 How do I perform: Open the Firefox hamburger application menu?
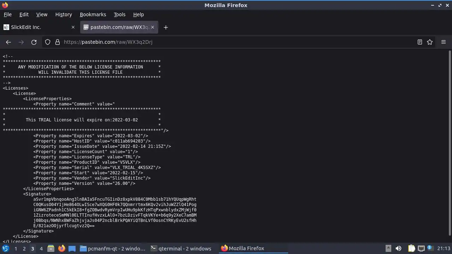point(444,42)
